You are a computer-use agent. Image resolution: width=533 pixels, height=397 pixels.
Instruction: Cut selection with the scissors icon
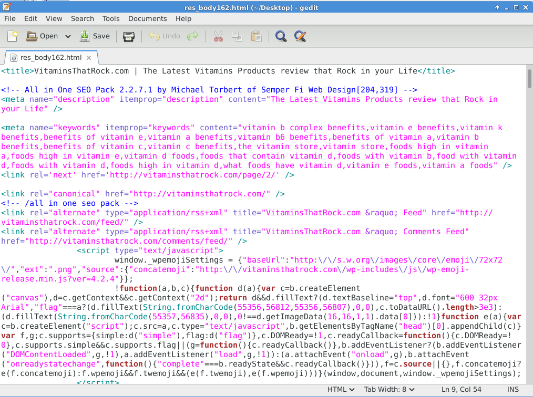coord(218,36)
